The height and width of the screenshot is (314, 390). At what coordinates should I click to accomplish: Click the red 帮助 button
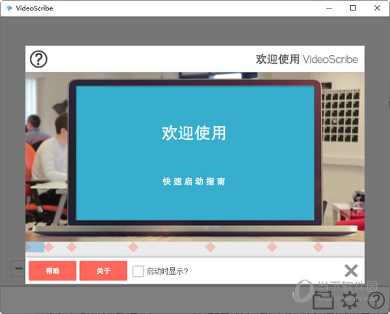click(x=53, y=270)
